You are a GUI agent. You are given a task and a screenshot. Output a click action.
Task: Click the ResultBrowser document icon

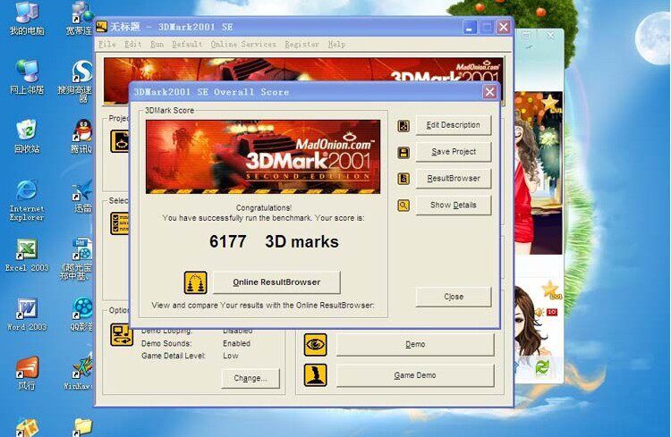click(x=403, y=179)
